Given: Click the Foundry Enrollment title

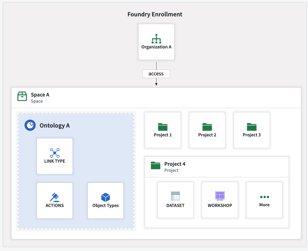Looking at the screenshot, I should tap(155, 14).
